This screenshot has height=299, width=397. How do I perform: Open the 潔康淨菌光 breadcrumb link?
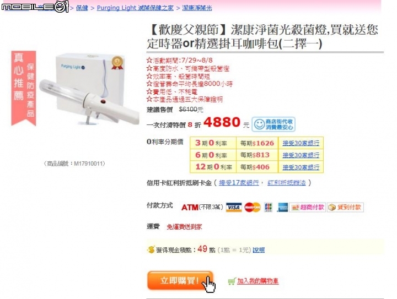pyautogui.click(x=197, y=8)
